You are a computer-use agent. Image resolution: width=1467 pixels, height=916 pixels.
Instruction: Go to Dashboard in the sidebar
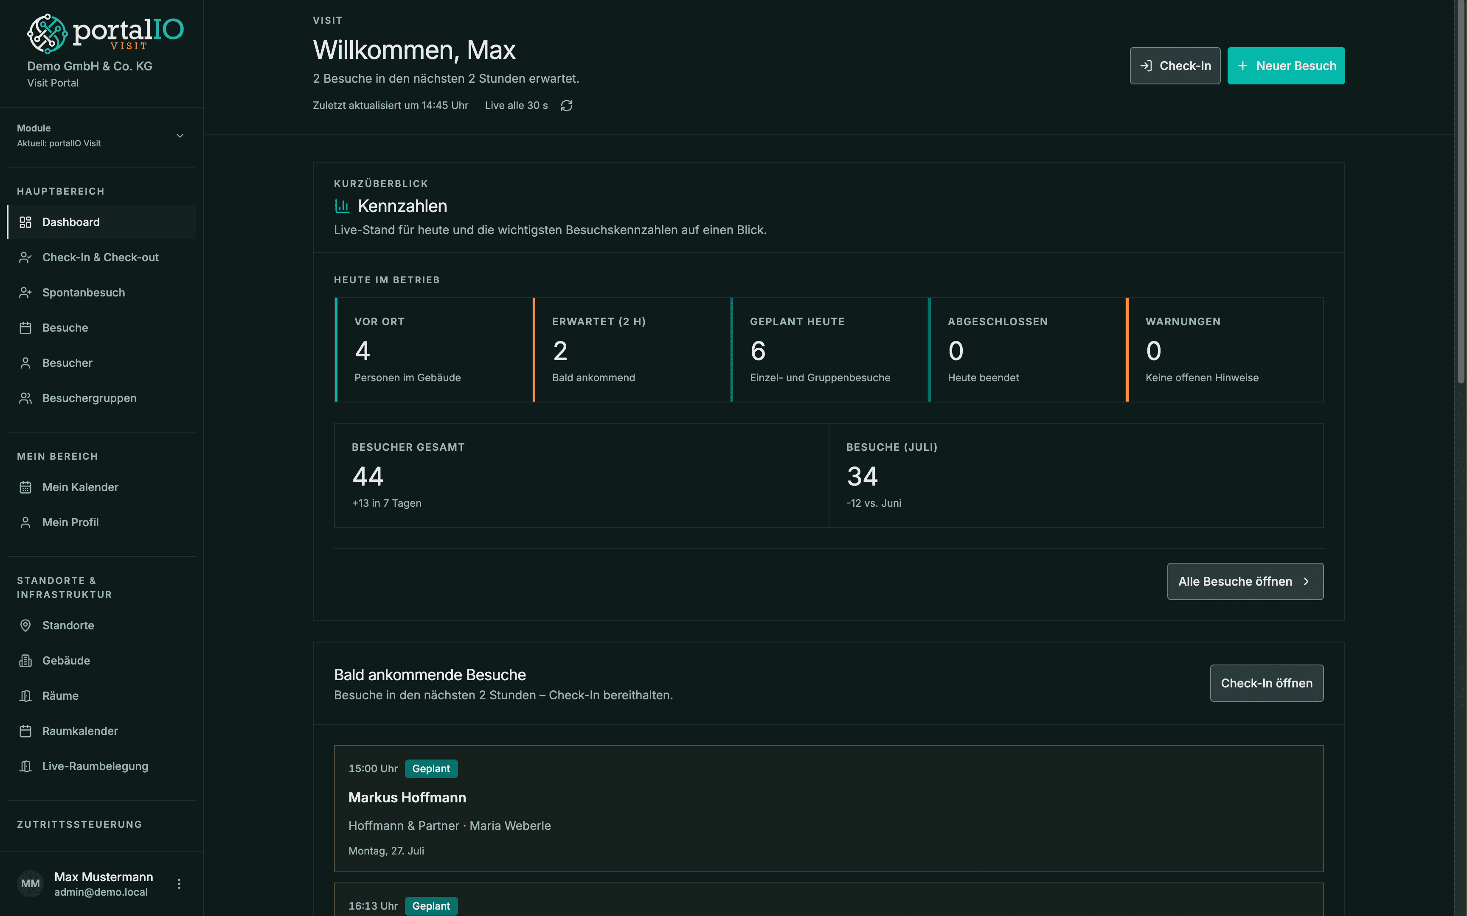pyautogui.click(x=102, y=222)
